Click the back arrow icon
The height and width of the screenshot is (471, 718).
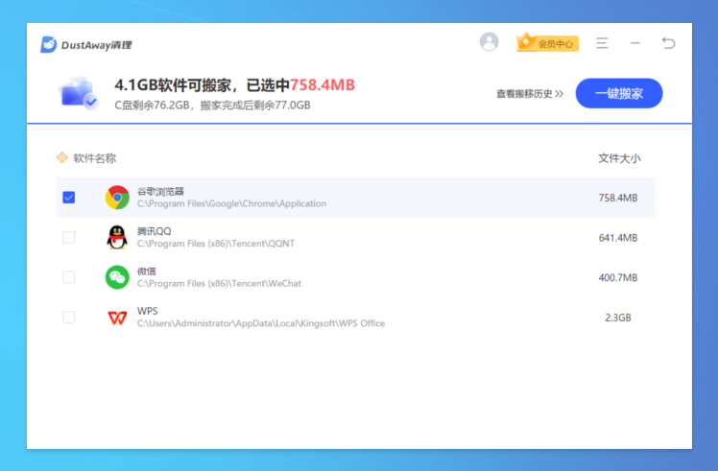(668, 43)
